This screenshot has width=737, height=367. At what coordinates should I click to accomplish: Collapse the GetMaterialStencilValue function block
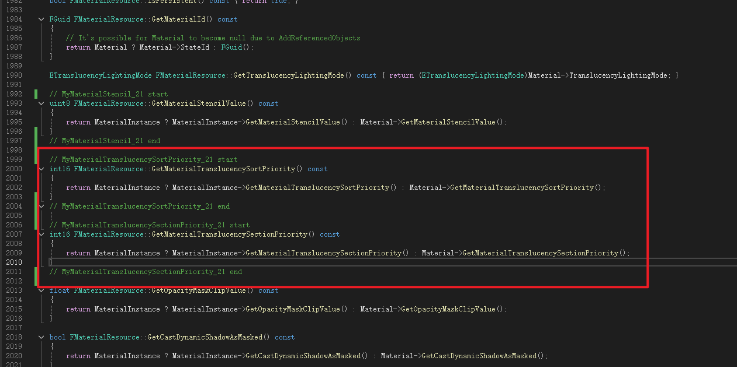pos(41,103)
